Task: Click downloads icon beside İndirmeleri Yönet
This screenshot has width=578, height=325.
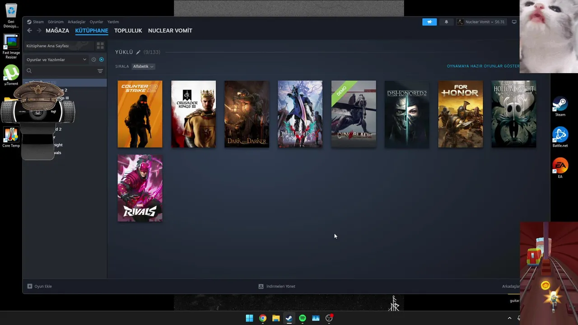Action: 261,286
